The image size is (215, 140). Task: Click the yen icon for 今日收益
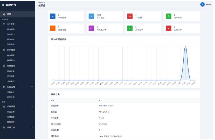[x=91, y=16]
